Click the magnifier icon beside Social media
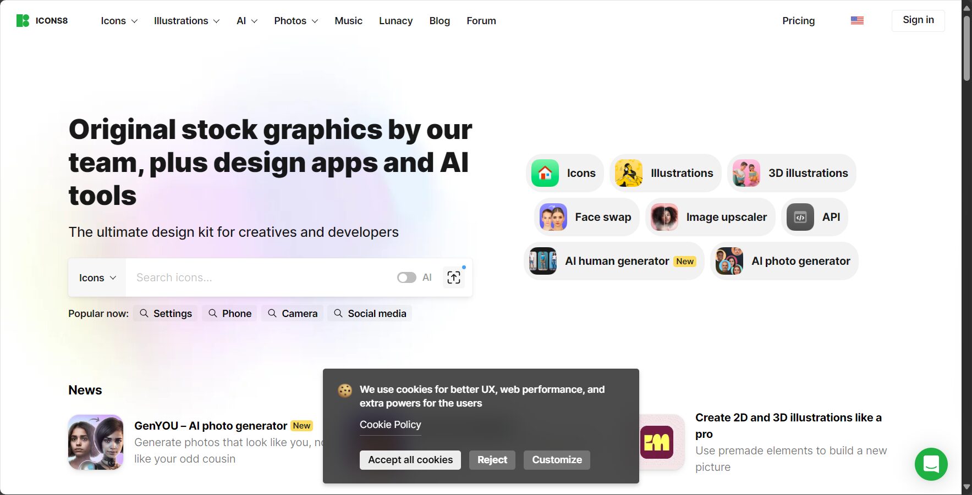This screenshot has height=495, width=972. tap(338, 313)
